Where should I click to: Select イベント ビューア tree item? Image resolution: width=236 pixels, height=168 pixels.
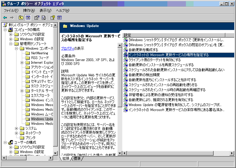[x=42, y=72]
